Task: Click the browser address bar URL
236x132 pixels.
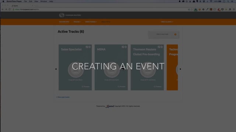Action: tap(27, 10)
